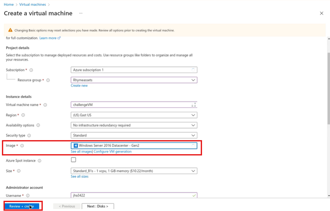Show info for Virtual machine name
Viewport: 330px width, 211px height.
pos(45,105)
